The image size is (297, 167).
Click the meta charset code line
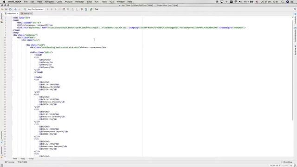[x=29, y=23]
